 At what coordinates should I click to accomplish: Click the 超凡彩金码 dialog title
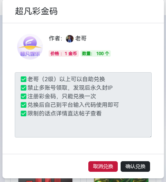click(36, 11)
